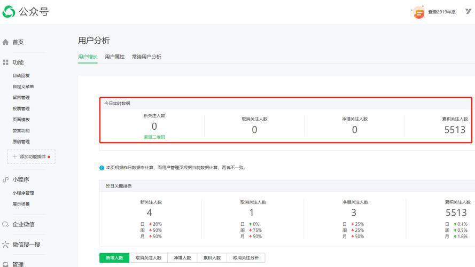Image resolution: width=475 pixels, height=267 pixels.
Task: Click the 查看2019年报 link
Action: pyautogui.click(x=442, y=12)
